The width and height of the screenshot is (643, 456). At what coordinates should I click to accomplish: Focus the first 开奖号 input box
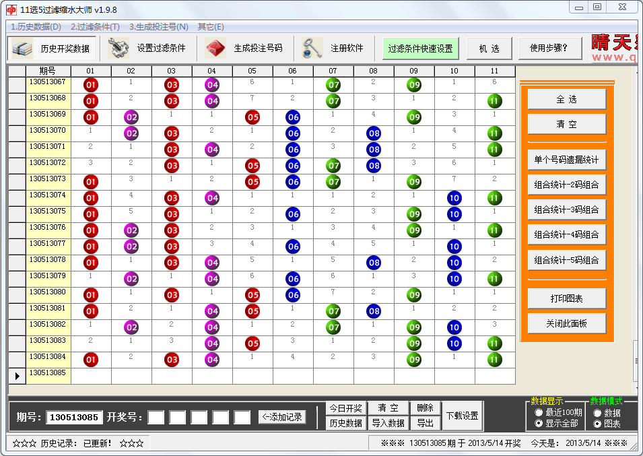pos(156,418)
